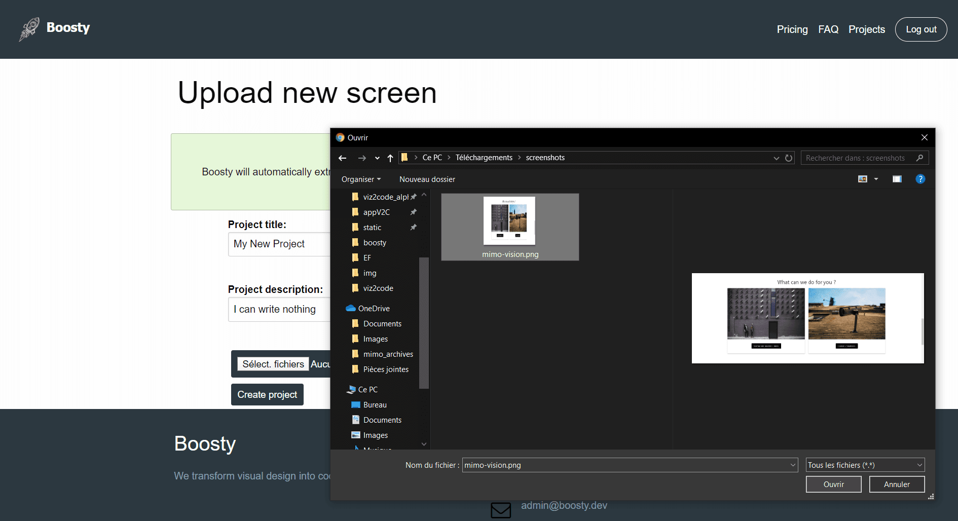958x521 pixels.
Task: Click the OneDrive cloud item
Action: pyautogui.click(x=374, y=309)
